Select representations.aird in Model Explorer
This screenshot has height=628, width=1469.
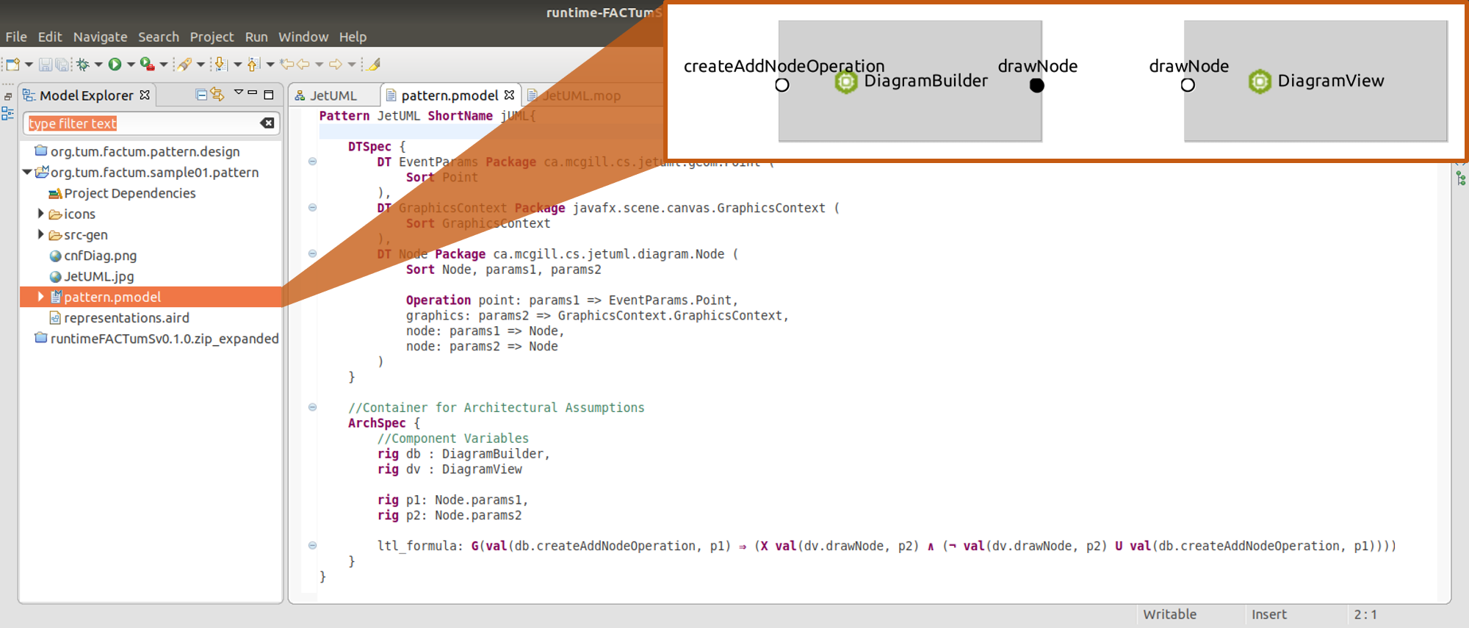pyautogui.click(x=126, y=318)
